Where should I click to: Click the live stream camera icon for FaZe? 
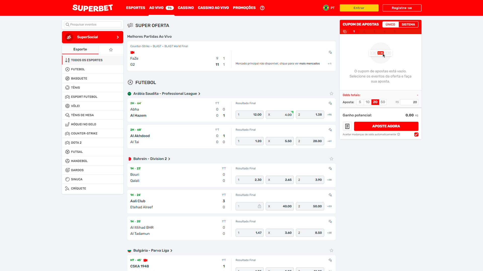click(x=132, y=52)
